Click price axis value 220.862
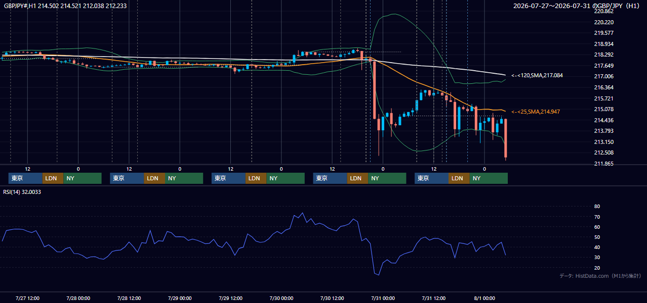Viewport: 647px width, 303px height. click(x=603, y=11)
